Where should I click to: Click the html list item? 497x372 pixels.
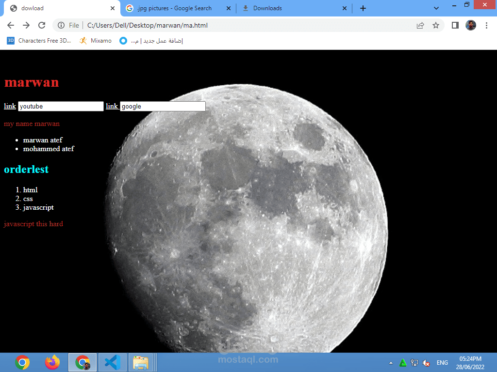click(x=31, y=190)
